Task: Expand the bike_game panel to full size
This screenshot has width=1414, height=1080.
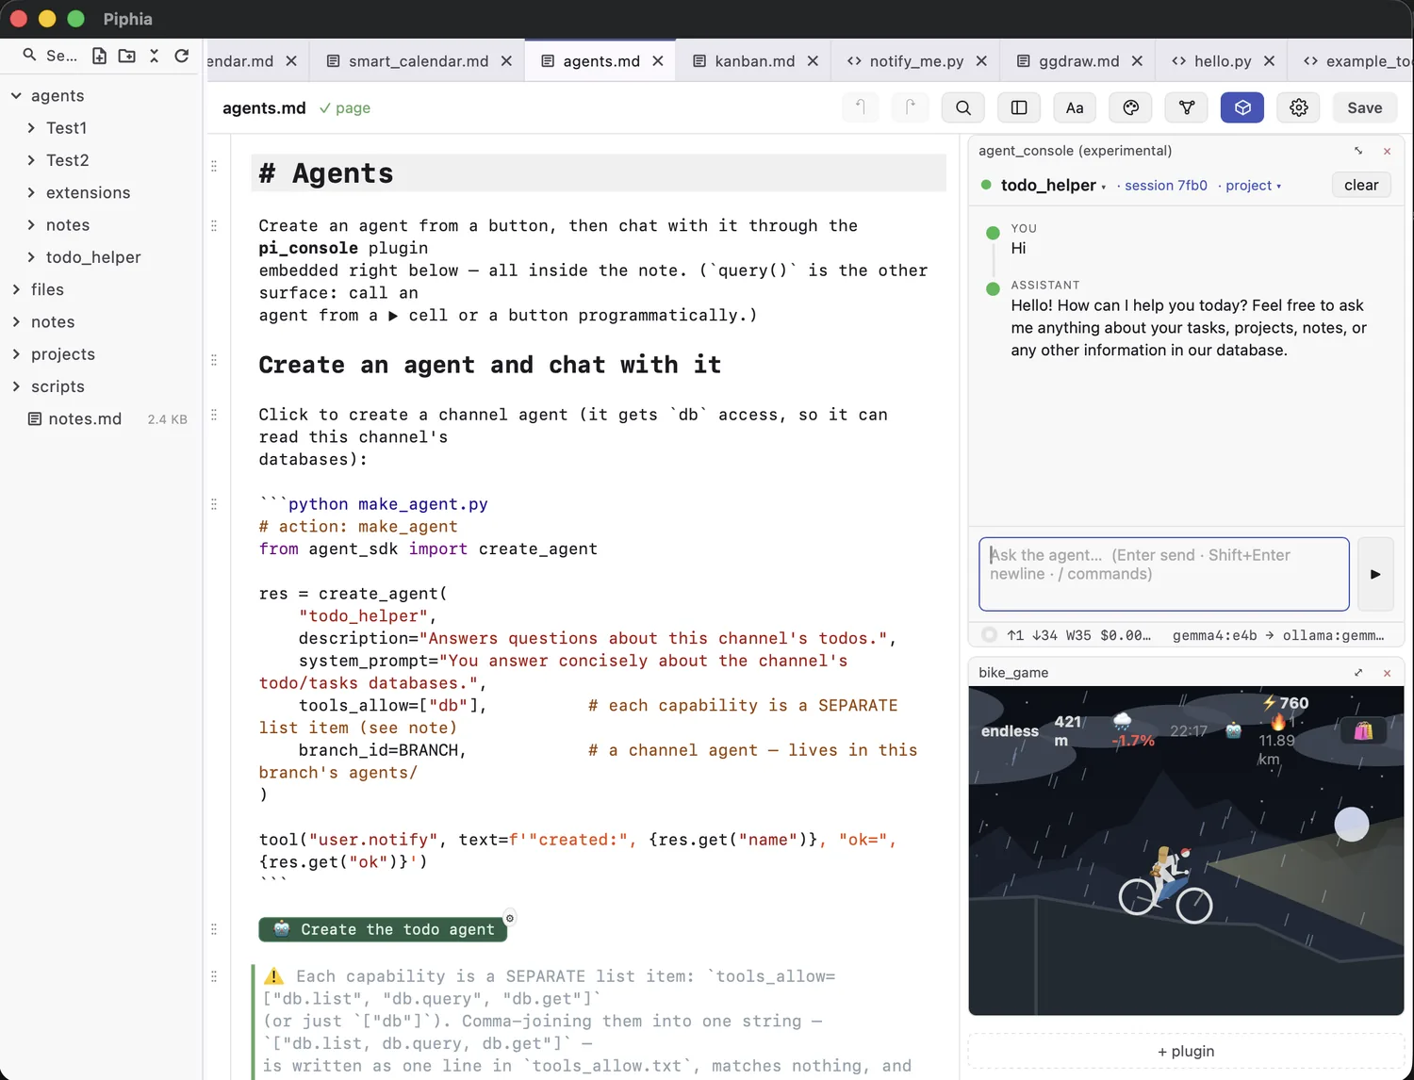Action: (x=1358, y=673)
